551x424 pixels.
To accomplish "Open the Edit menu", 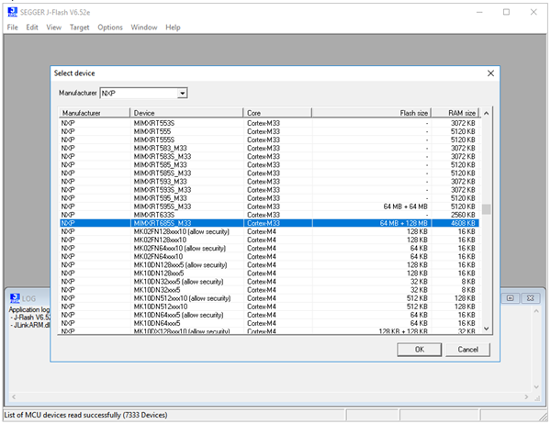I will point(32,28).
